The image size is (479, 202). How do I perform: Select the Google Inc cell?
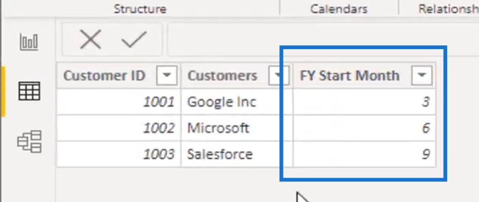(x=237, y=102)
